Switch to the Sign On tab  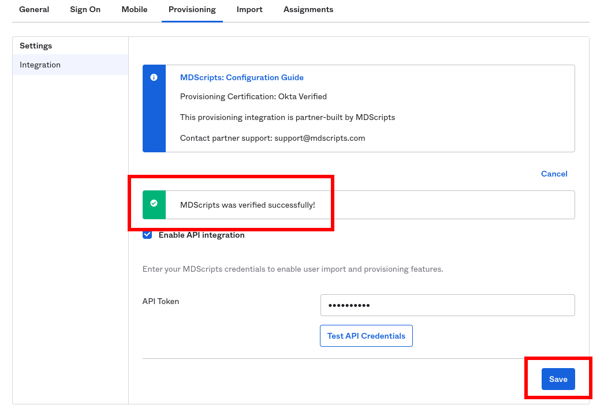coord(85,10)
